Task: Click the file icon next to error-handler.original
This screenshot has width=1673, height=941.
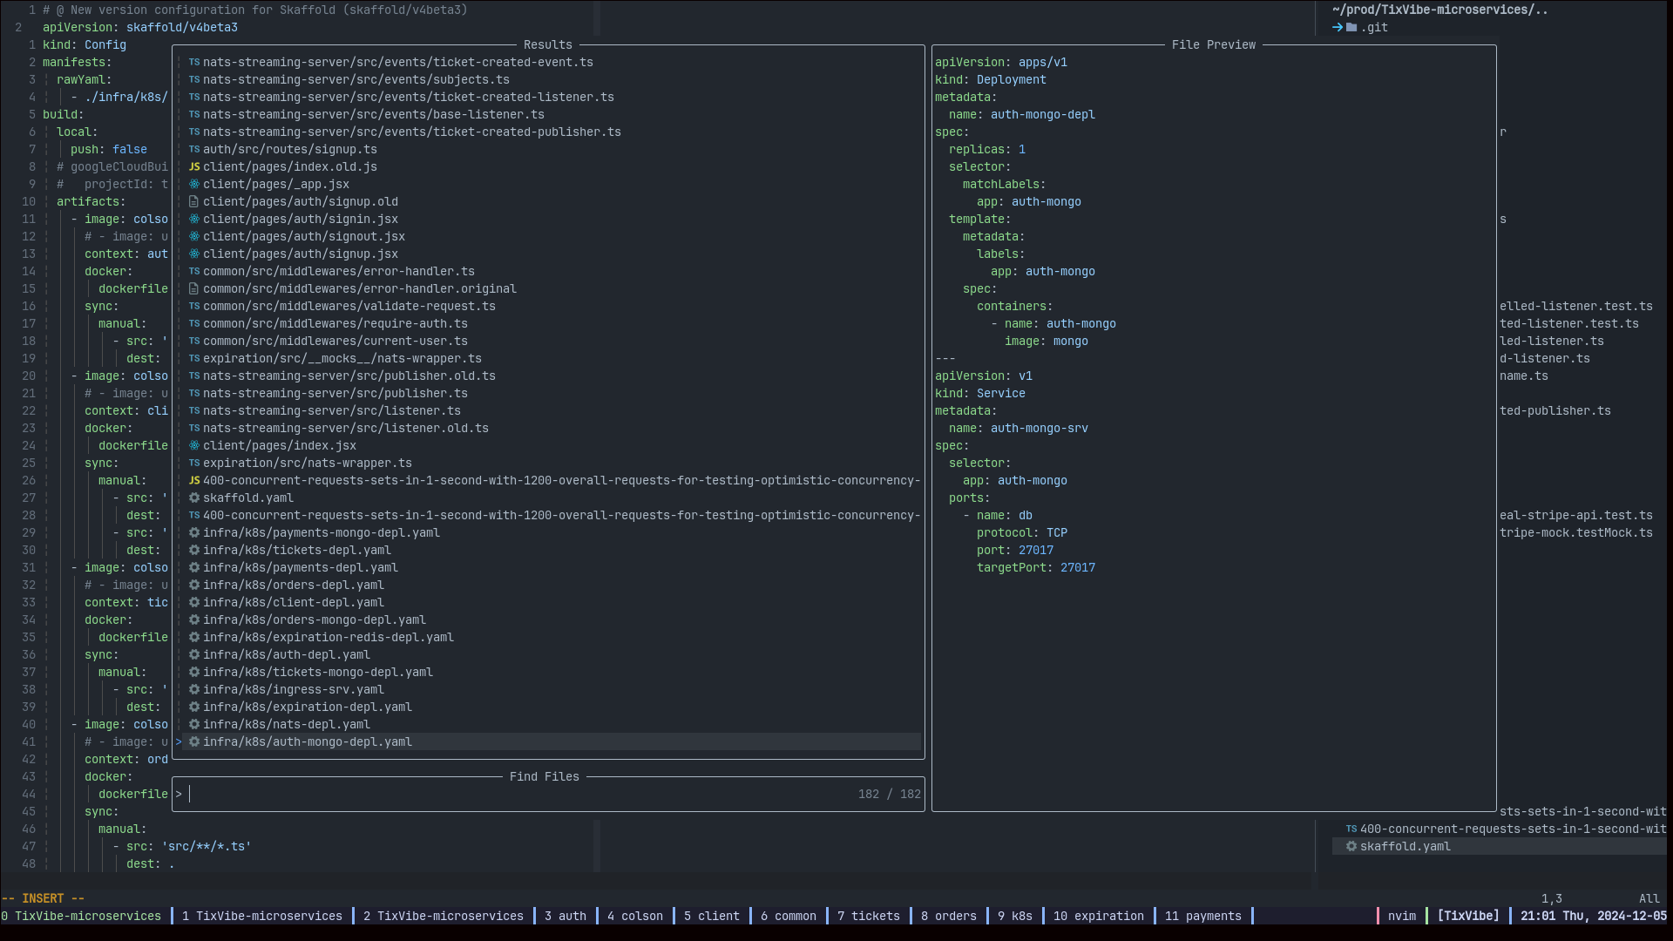Action: pyautogui.click(x=194, y=288)
